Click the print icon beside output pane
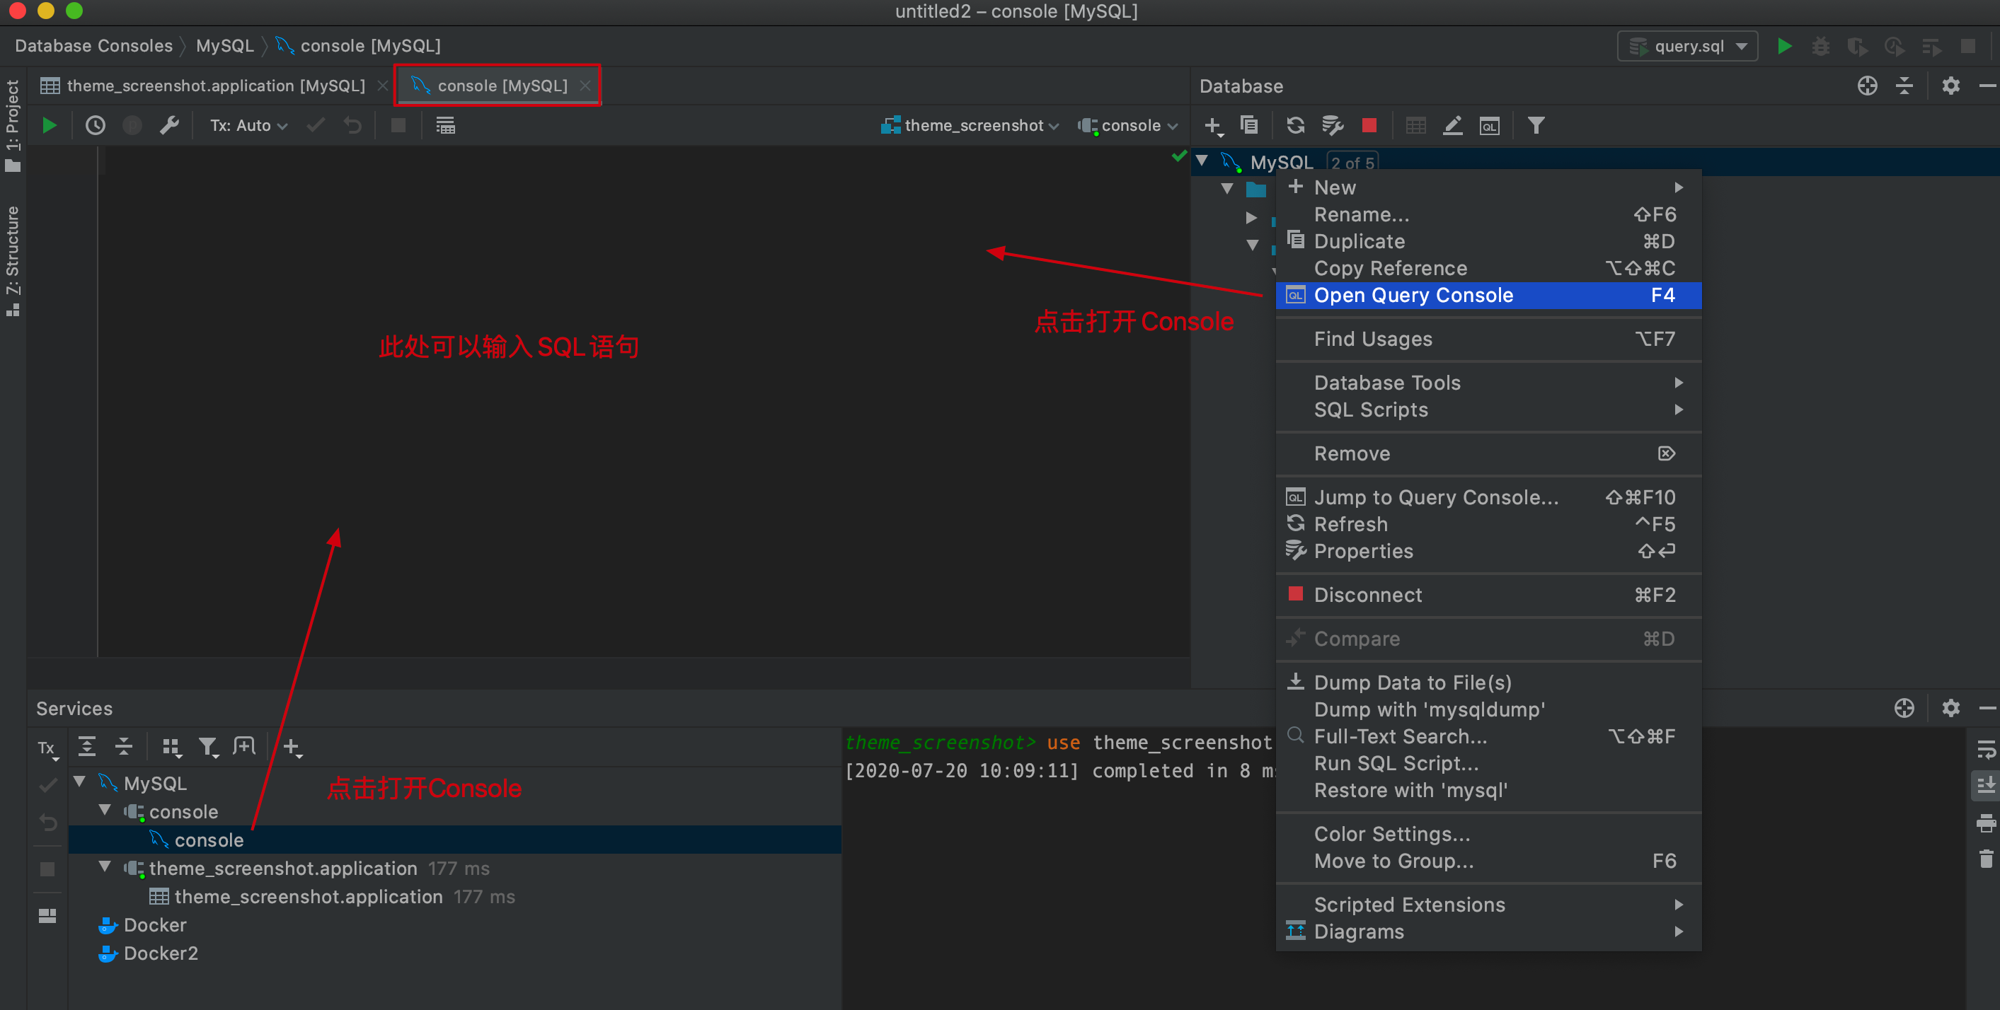Viewport: 2000px width, 1010px height. point(1985,823)
